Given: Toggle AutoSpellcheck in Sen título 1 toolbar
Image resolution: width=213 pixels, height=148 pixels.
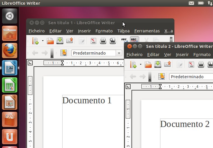Looking at the screenshot, I should (134, 40).
